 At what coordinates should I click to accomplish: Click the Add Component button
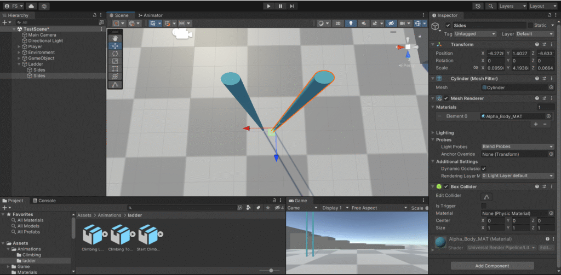coord(492,266)
